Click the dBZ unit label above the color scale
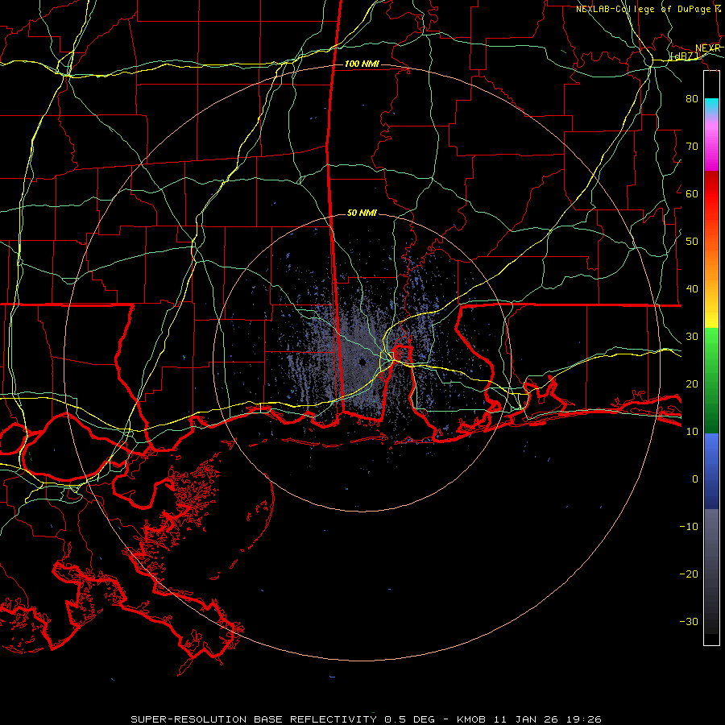Viewport: 725px width, 725px height. tap(685, 56)
